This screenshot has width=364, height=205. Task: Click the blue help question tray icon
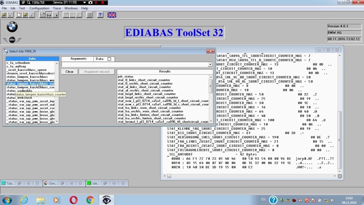[273, 200]
